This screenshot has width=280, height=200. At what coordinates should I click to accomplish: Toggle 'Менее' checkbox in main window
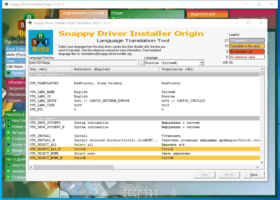click(x=8, y=151)
